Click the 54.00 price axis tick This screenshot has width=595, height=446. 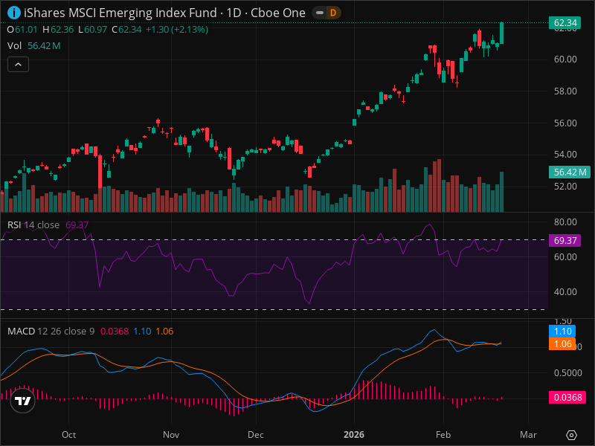point(565,155)
